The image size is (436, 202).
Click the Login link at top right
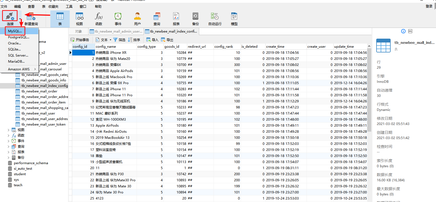click(x=429, y=6)
